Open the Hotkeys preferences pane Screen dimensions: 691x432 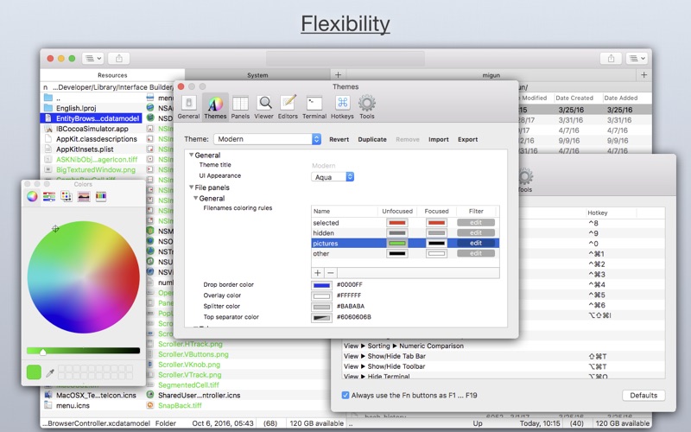tap(342, 107)
